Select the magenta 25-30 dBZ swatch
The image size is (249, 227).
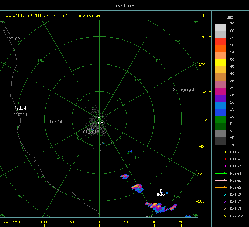pyautogui.click(x=221, y=91)
